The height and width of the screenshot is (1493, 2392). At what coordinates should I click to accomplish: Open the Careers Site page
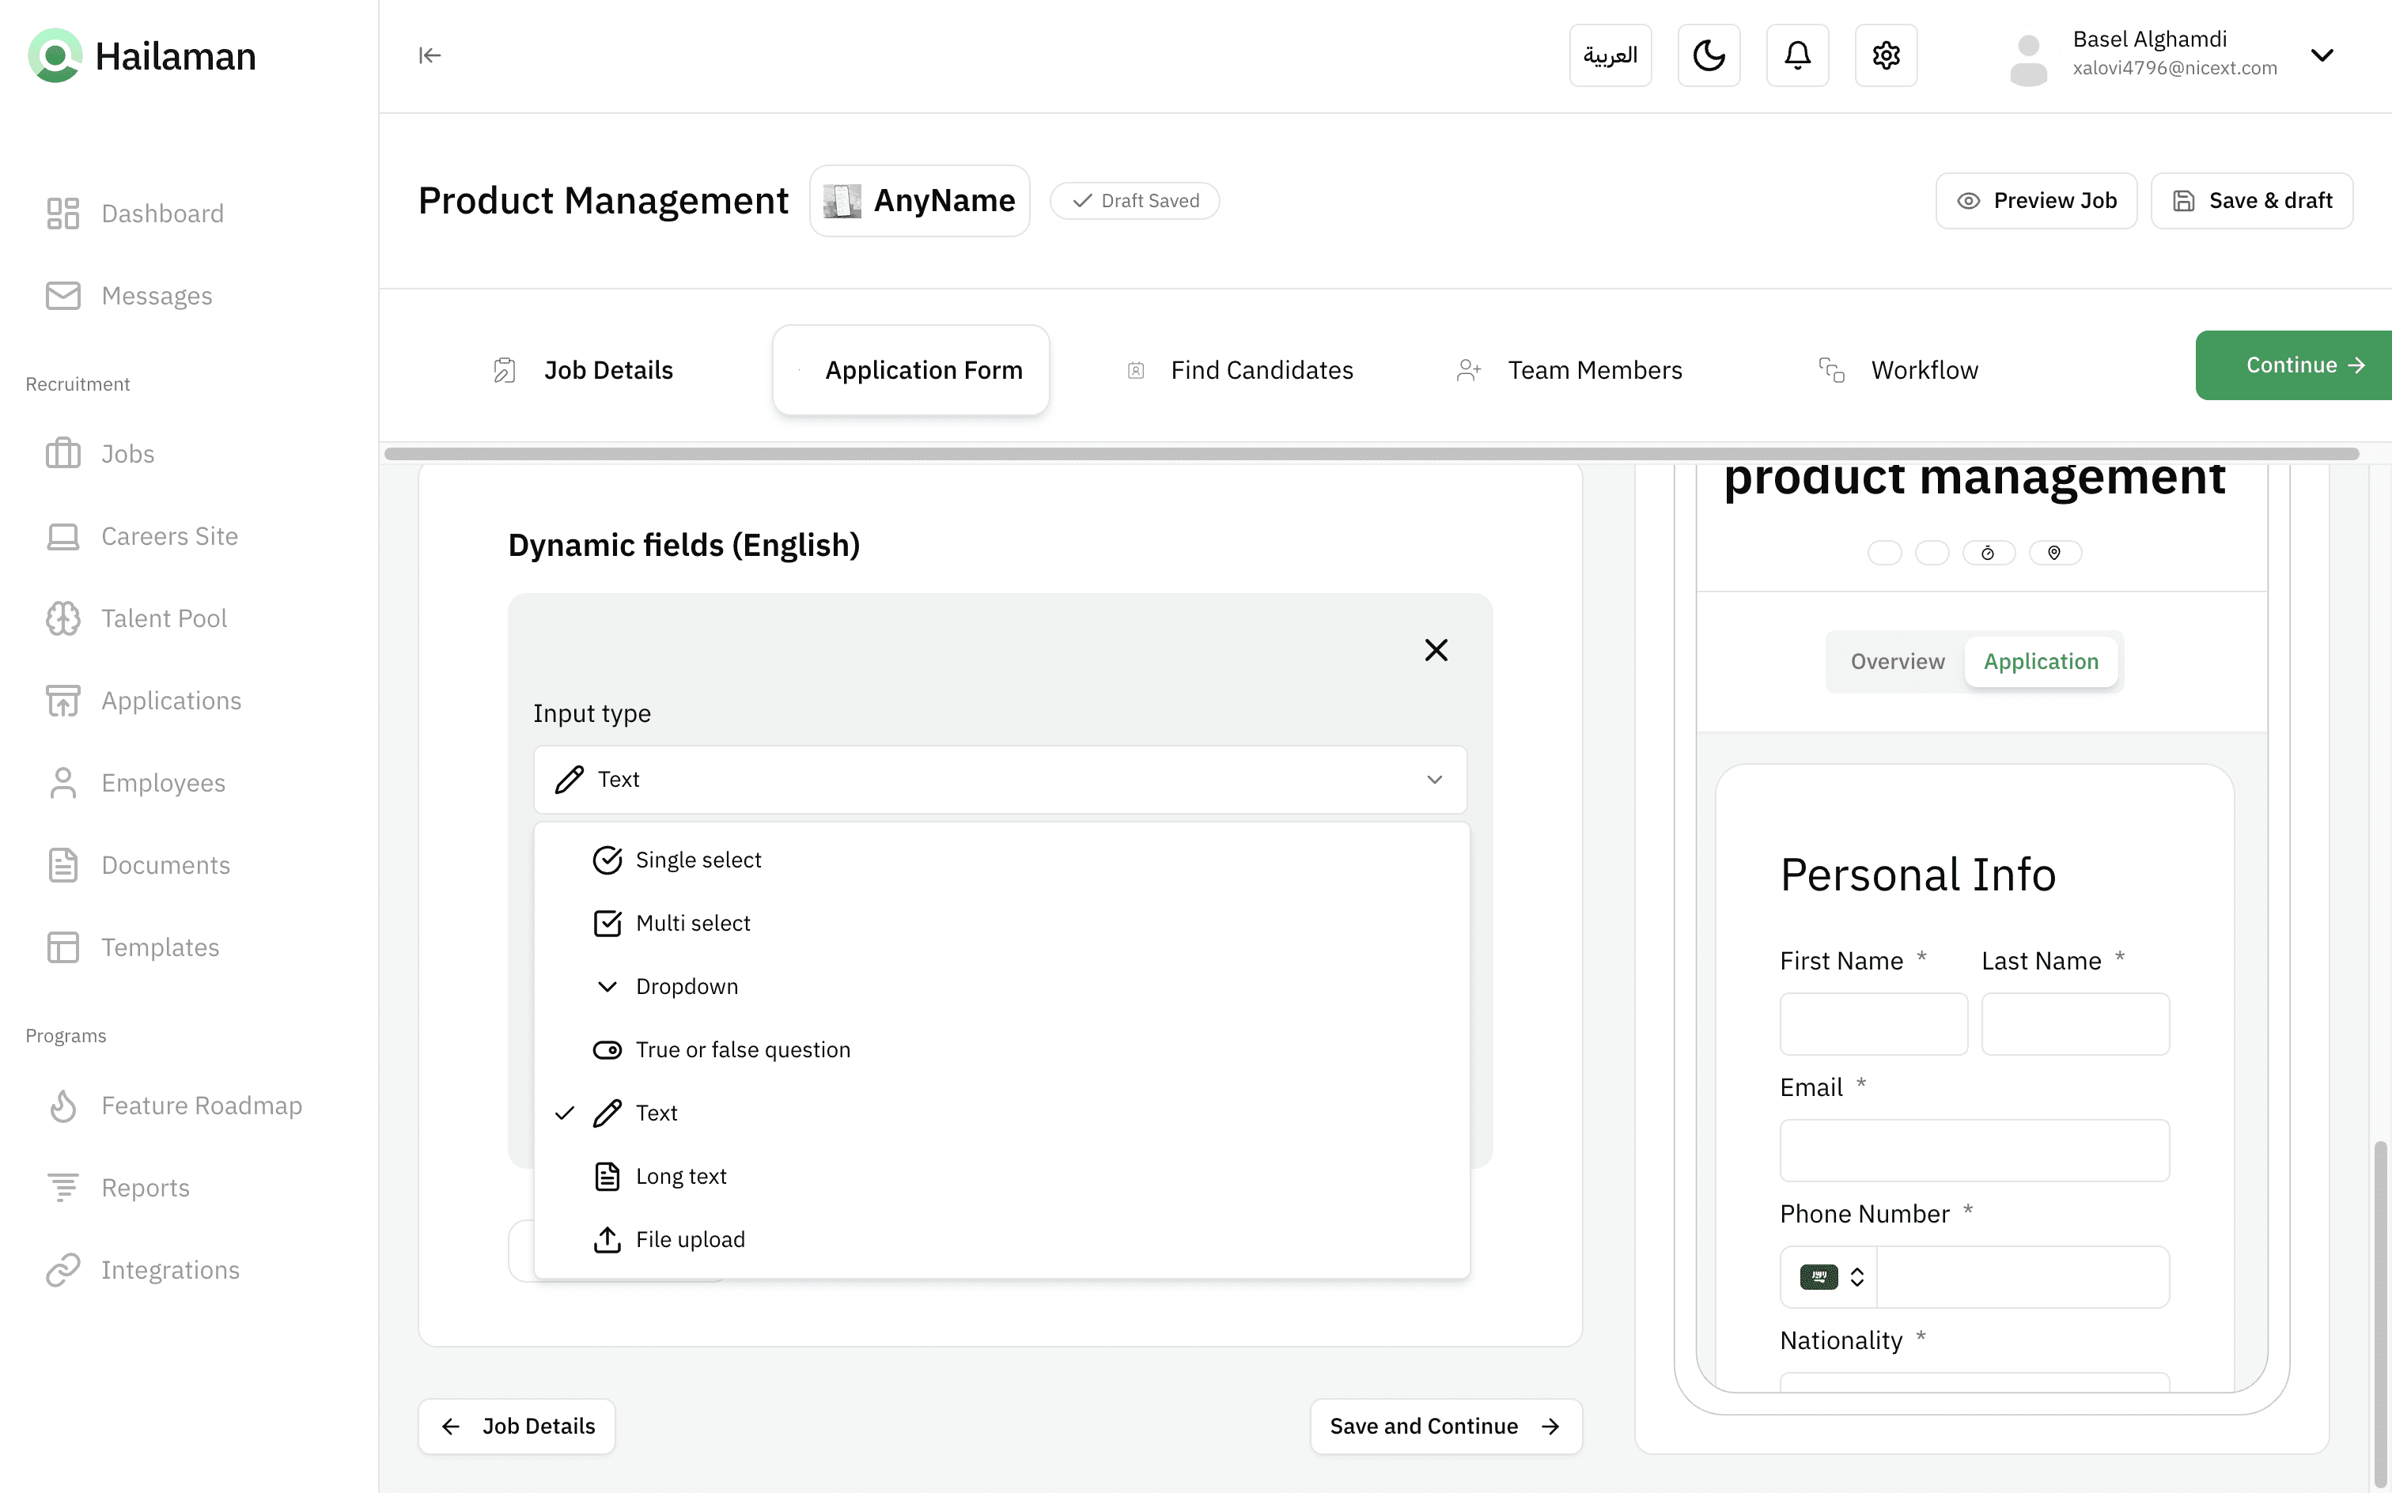pyautogui.click(x=169, y=536)
